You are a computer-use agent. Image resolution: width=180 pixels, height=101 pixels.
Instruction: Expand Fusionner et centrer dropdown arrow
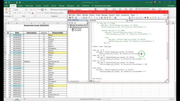pos(65,13)
